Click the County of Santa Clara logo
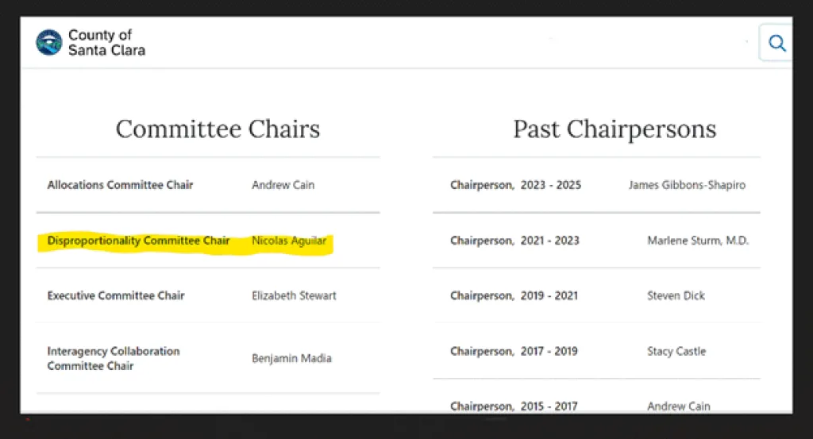Viewport: 813px width, 439px height. [x=49, y=43]
